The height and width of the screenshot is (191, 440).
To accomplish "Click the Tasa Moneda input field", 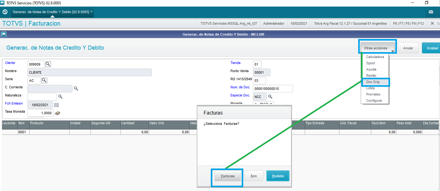I will (41, 113).
